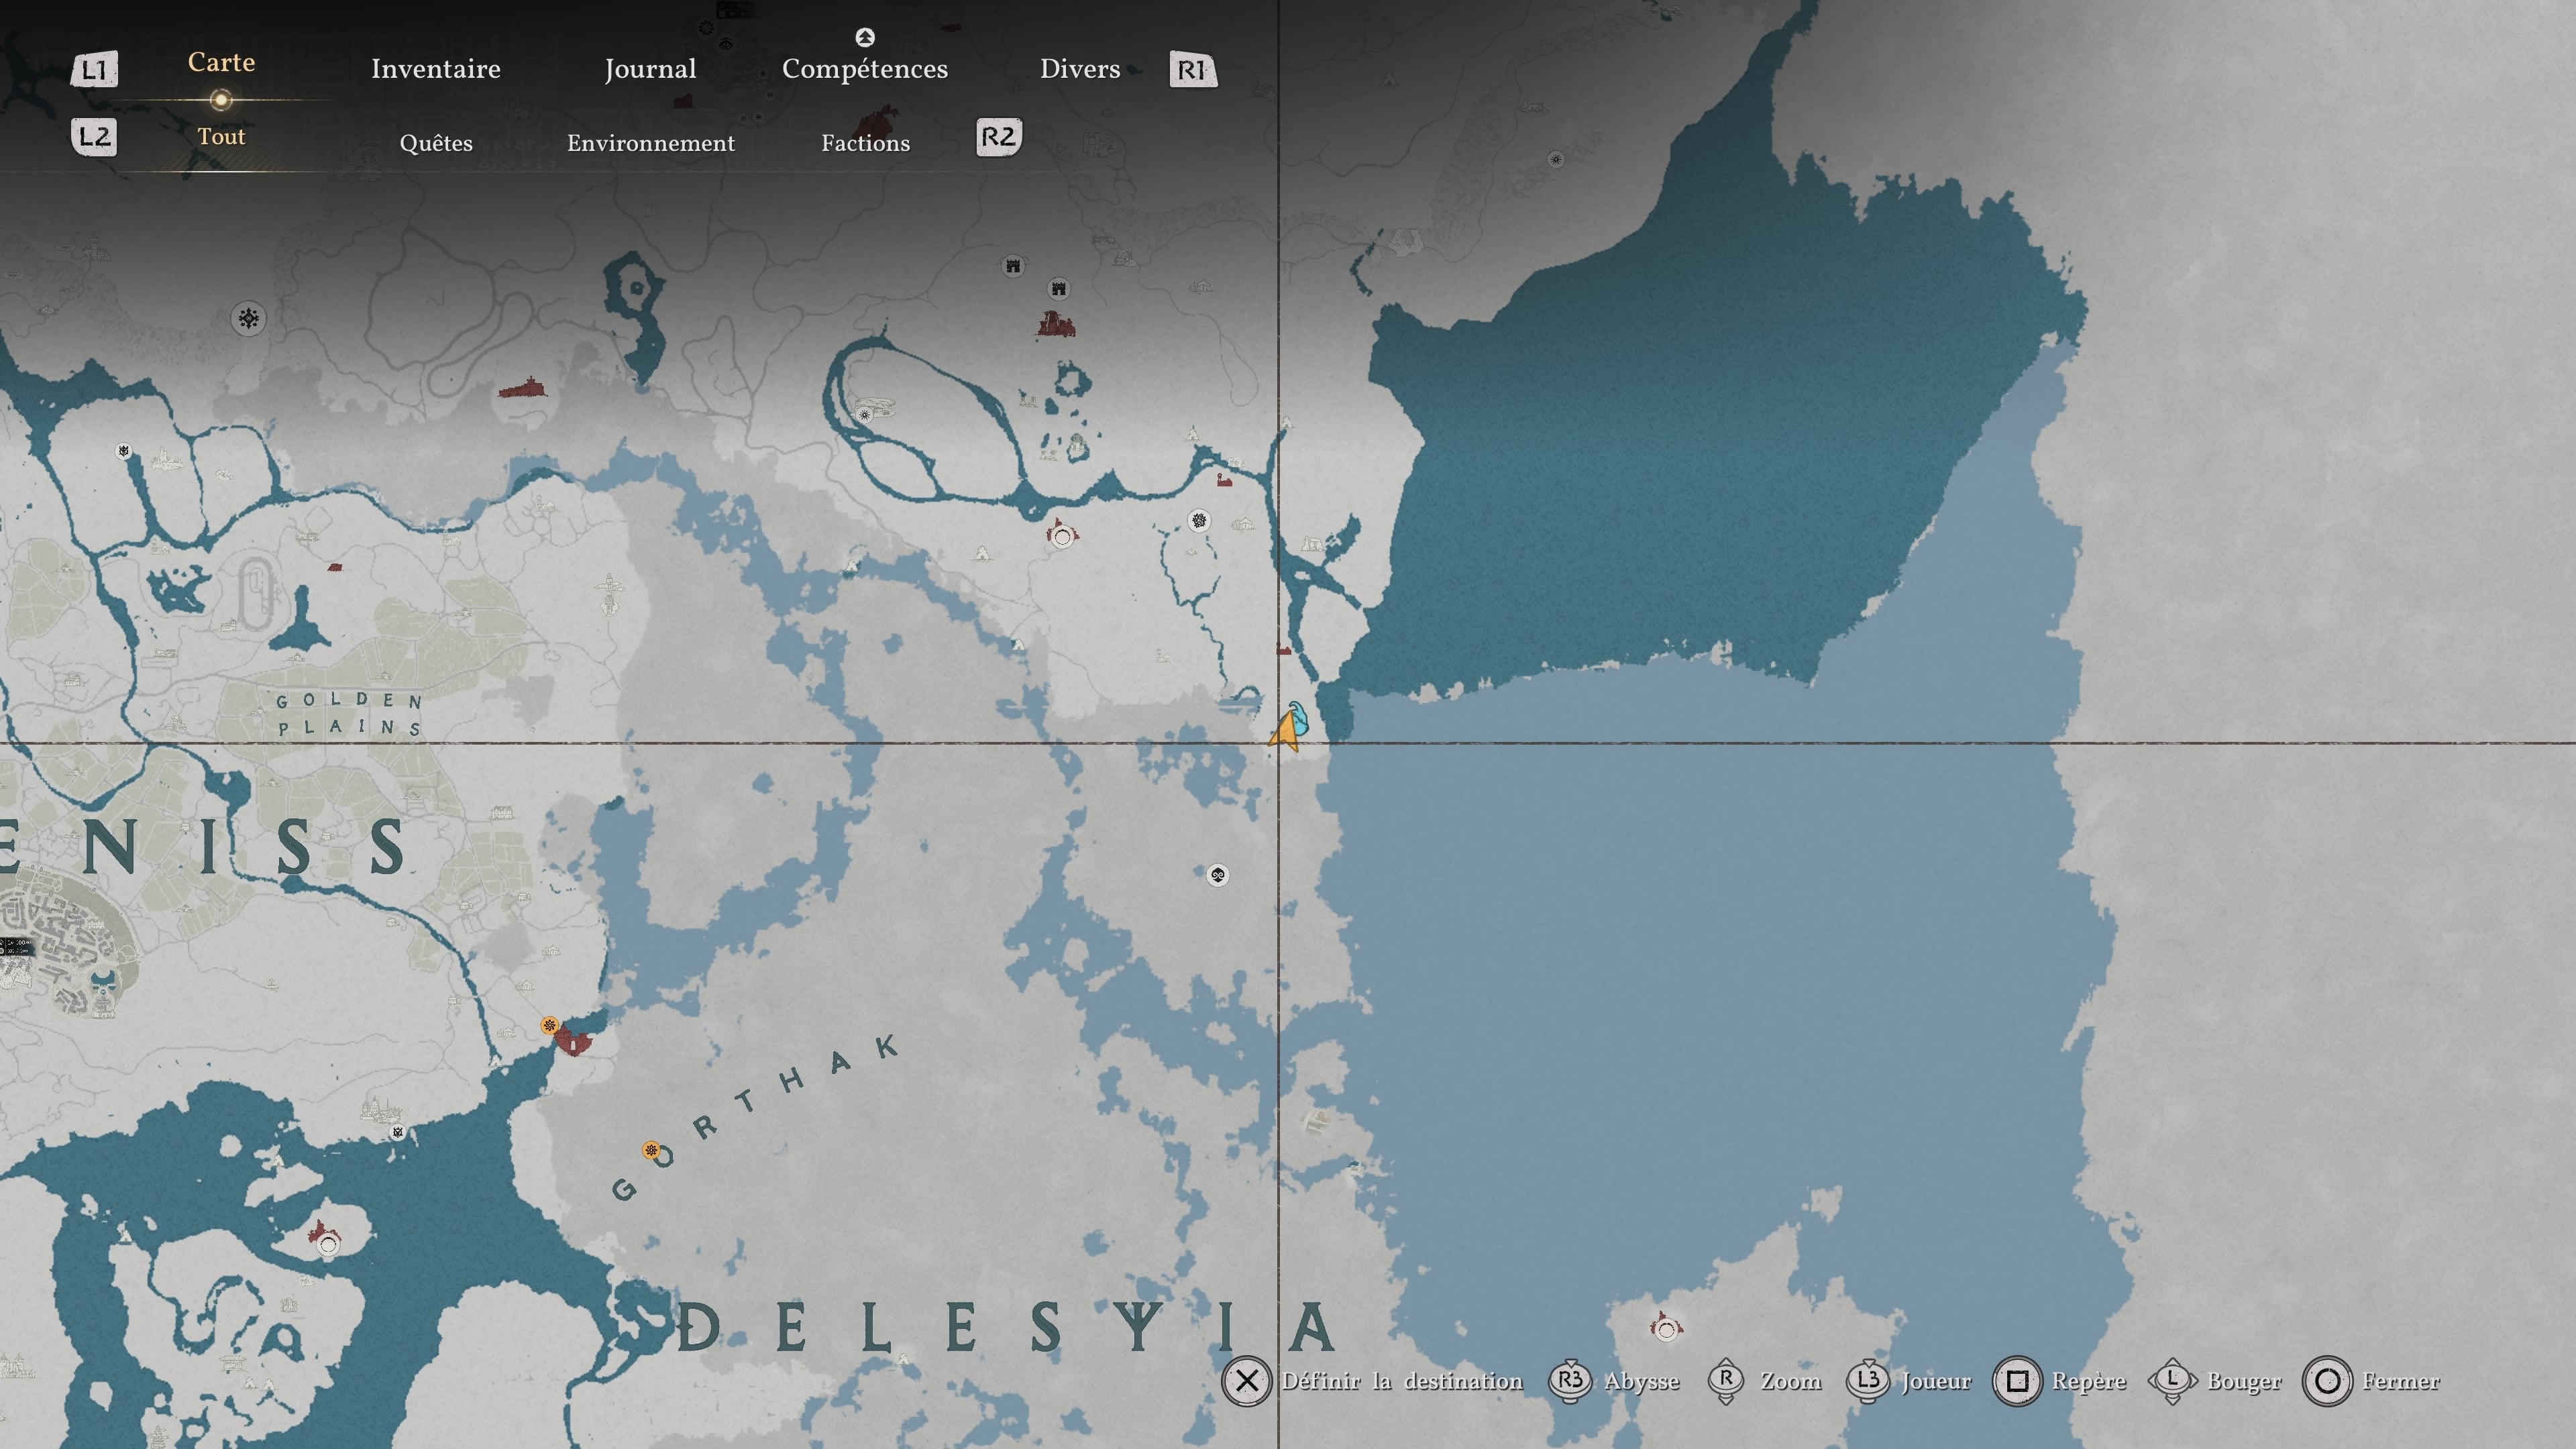Select the orange marker beside the red heart-shaped district
Screen dimensions: 2576x1449
[x=549, y=1025]
